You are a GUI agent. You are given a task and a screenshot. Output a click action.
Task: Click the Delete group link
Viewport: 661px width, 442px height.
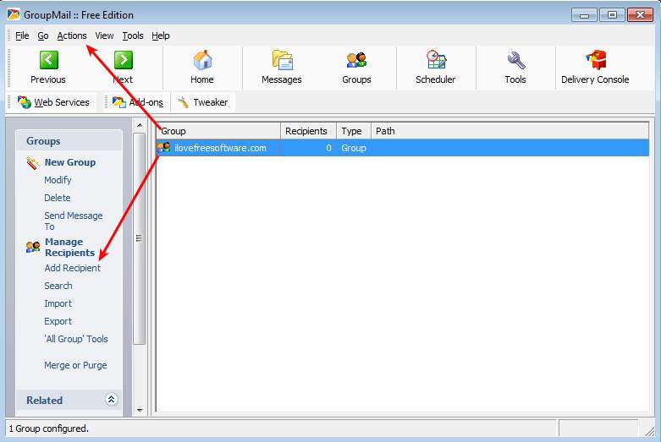tap(58, 198)
